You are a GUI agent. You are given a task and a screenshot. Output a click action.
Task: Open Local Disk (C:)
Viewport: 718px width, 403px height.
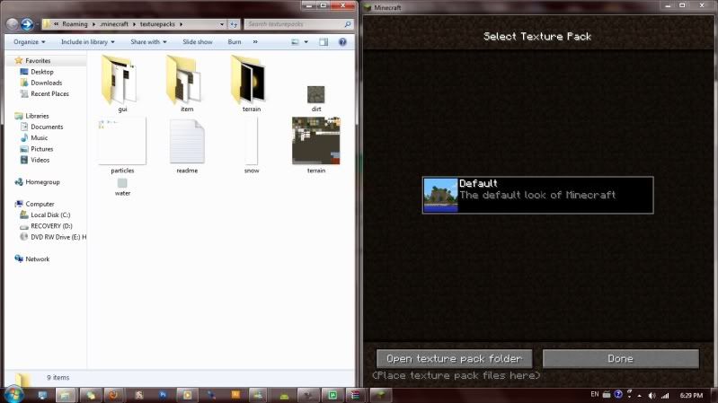pyautogui.click(x=50, y=215)
